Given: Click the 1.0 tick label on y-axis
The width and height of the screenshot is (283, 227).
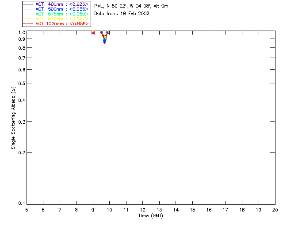Looking at the screenshot, I should pos(21,33).
